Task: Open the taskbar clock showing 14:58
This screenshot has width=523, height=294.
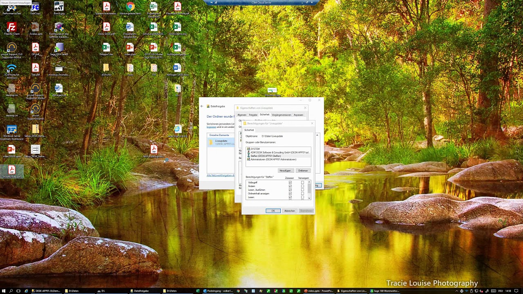Action: pyautogui.click(x=508, y=291)
